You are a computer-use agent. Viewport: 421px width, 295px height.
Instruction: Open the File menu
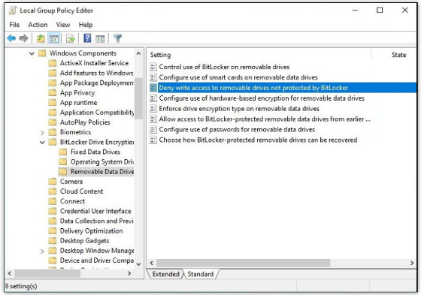(14, 25)
